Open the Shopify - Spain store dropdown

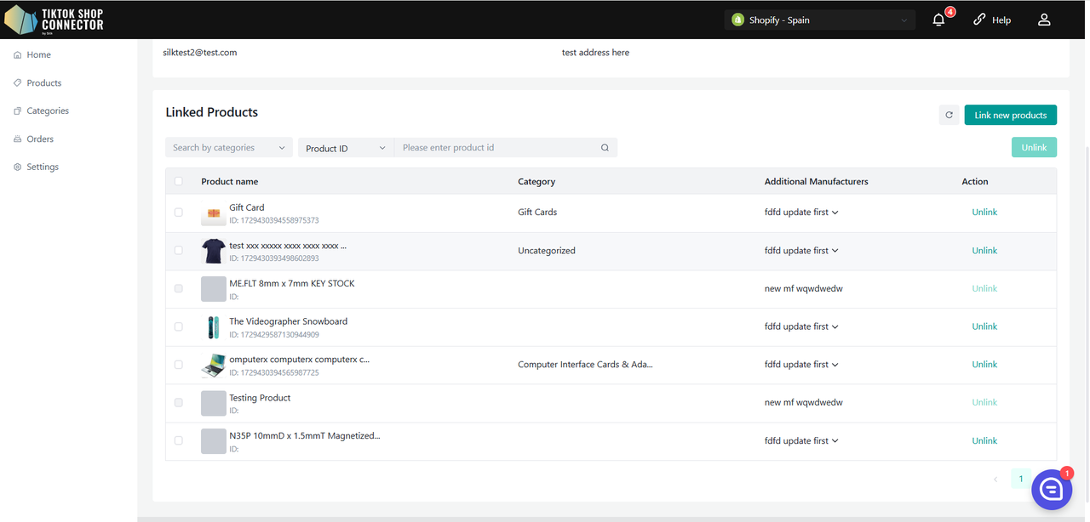819,20
